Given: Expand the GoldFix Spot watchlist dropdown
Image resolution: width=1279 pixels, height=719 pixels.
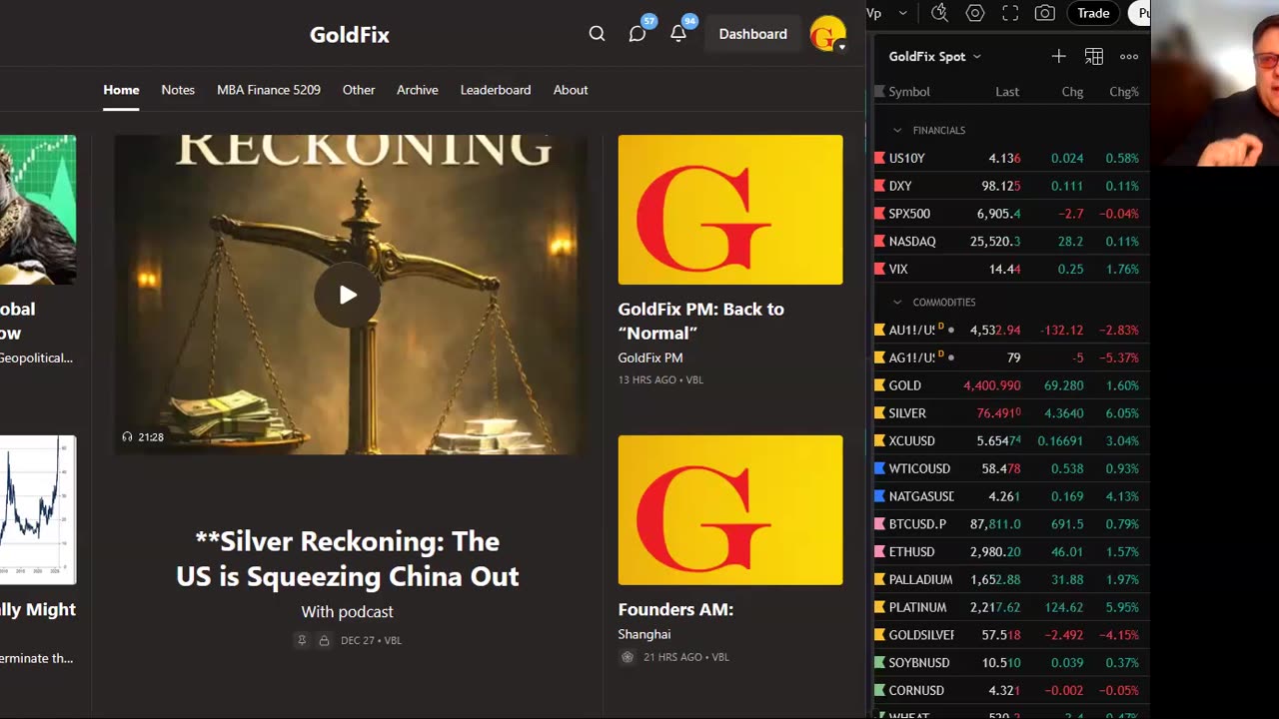Looking at the screenshot, I should (x=977, y=57).
